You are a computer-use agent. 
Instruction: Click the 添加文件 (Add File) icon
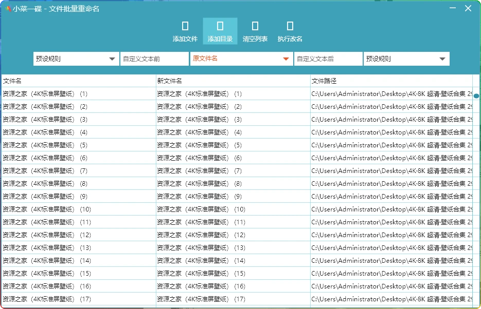[x=185, y=26]
